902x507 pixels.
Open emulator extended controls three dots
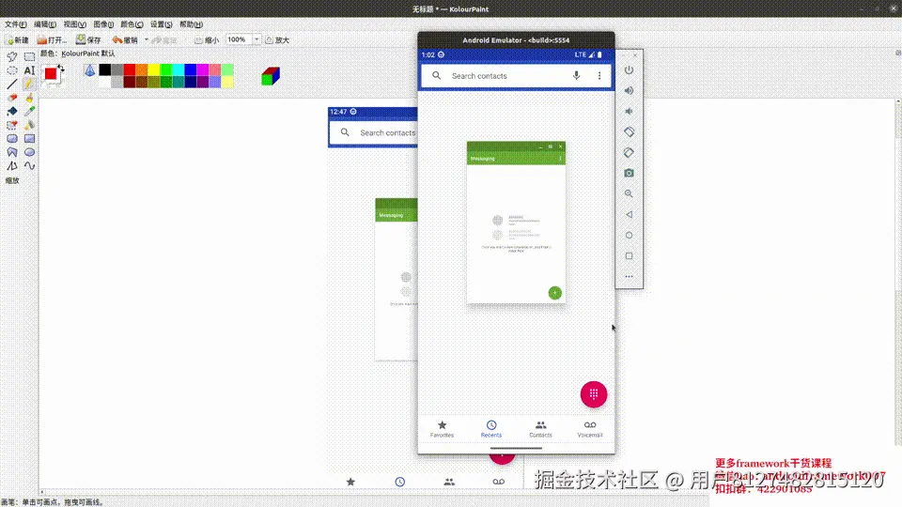629,276
